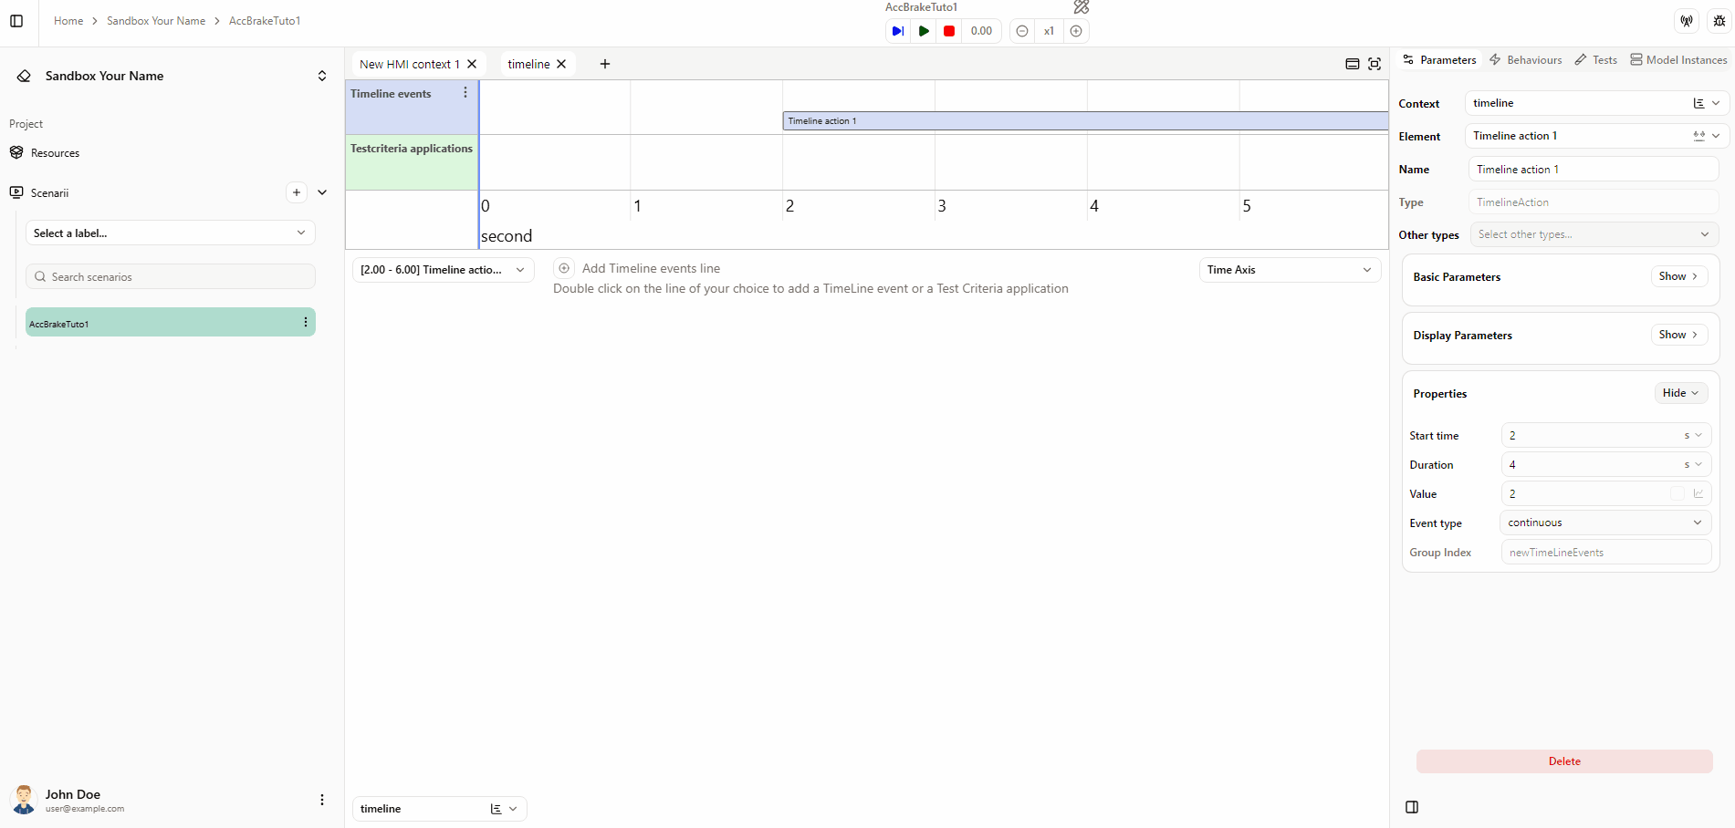Screen dimensions: 1735x828
Task: Click the Delete button
Action: (1563, 761)
